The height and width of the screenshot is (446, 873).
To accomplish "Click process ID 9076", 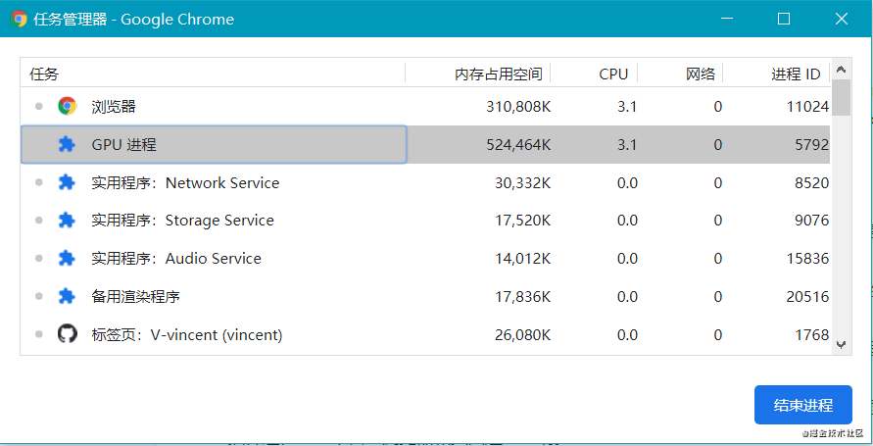I will pos(812,221).
